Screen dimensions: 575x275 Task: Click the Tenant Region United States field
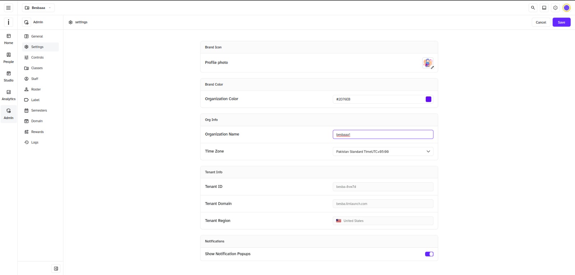(x=383, y=221)
